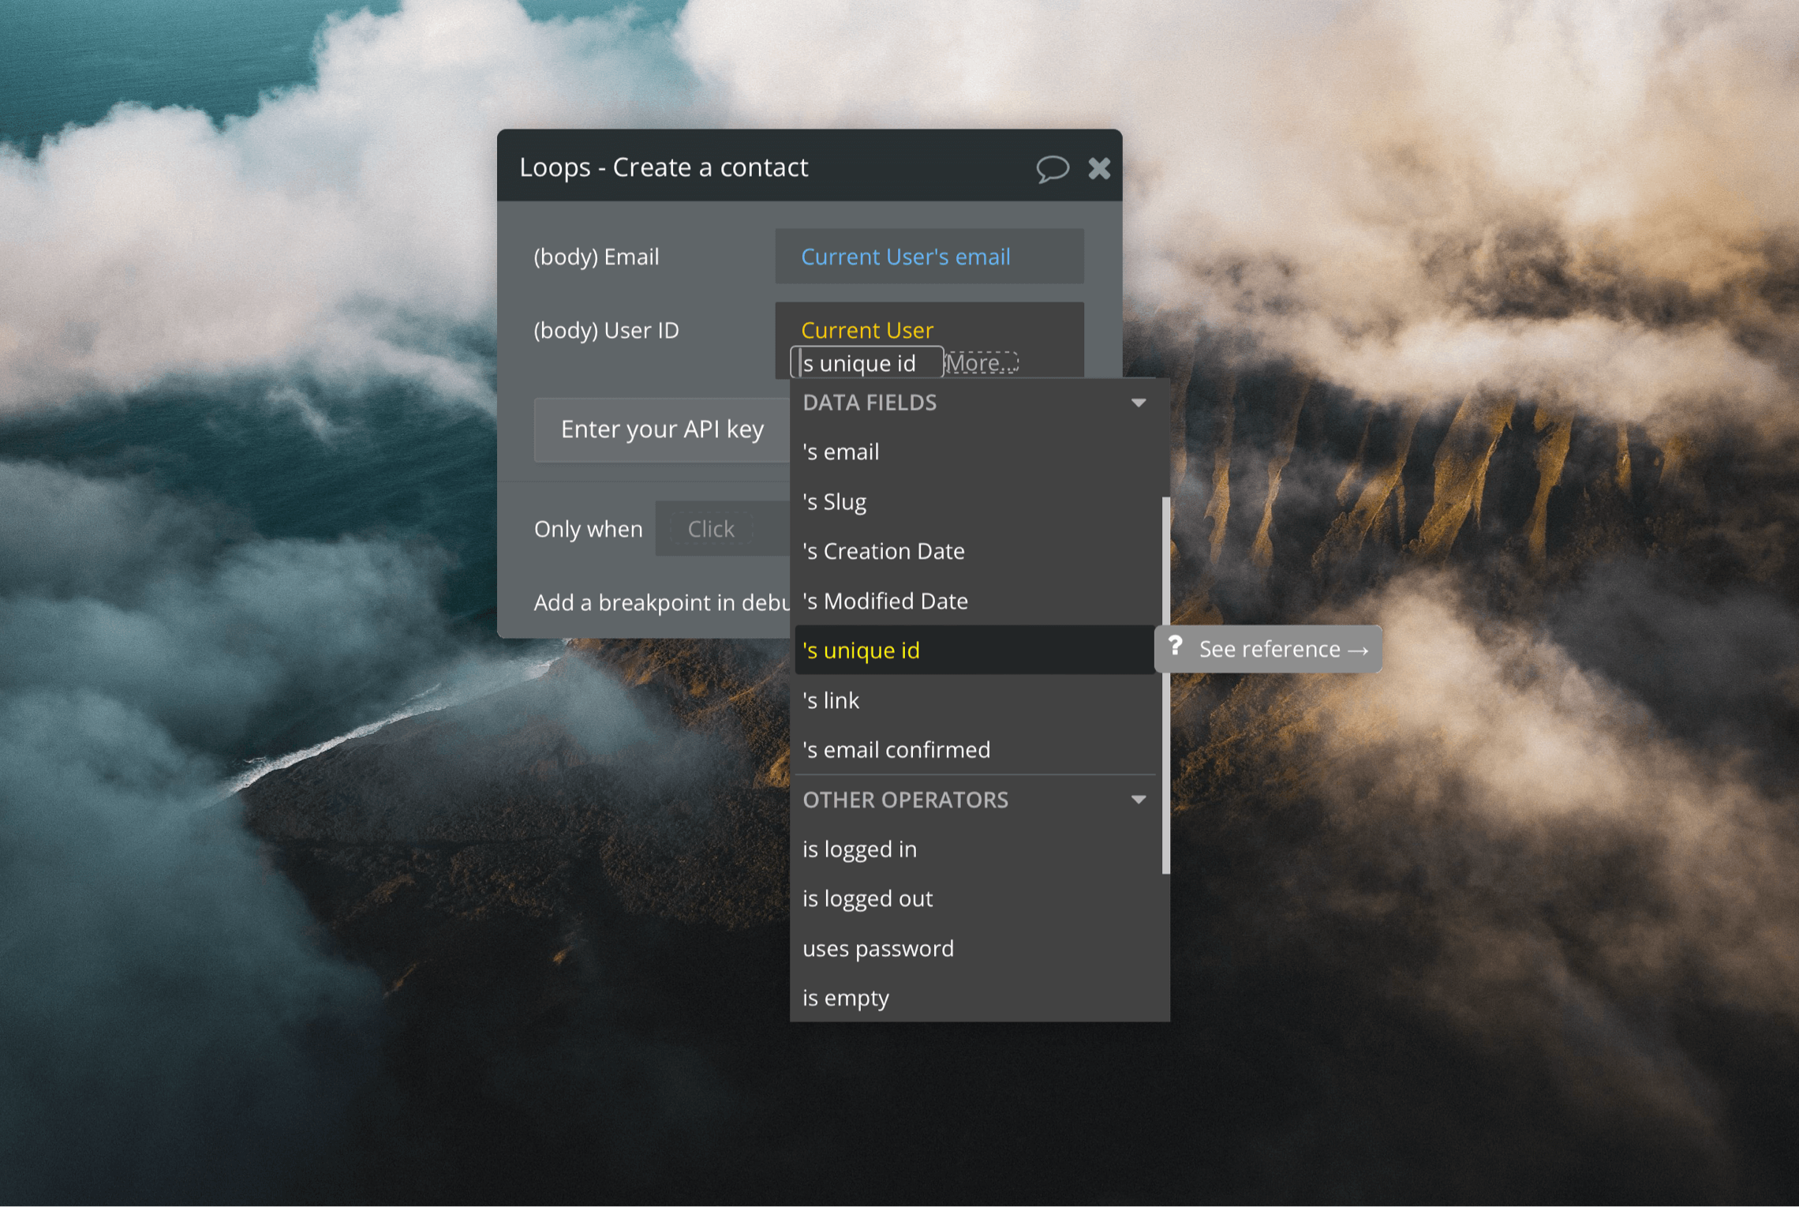Select 's email confirmed field
The width and height of the screenshot is (1799, 1207).
975,750
